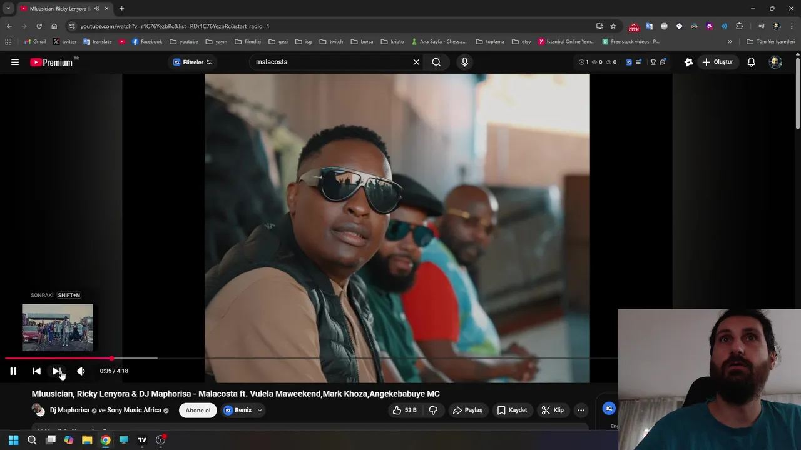Expand the chevron next to Remix
The image size is (801, 450).
[260, 411]
